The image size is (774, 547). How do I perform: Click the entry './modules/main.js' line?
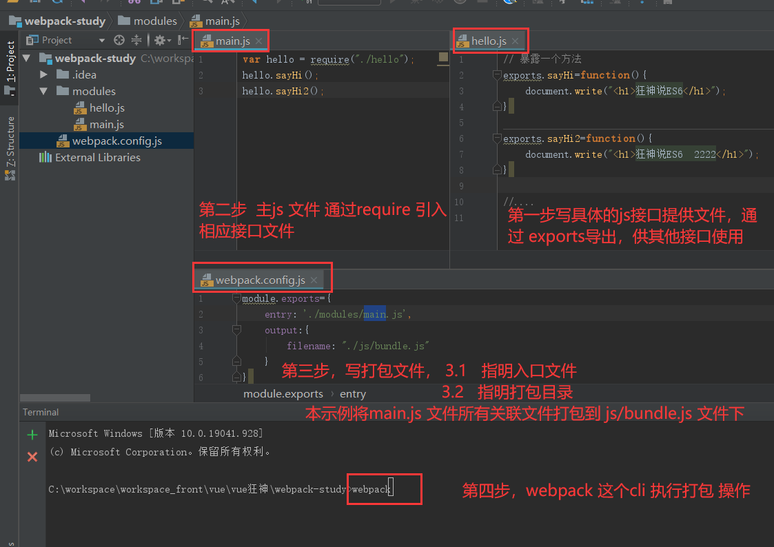click(338, 314)
